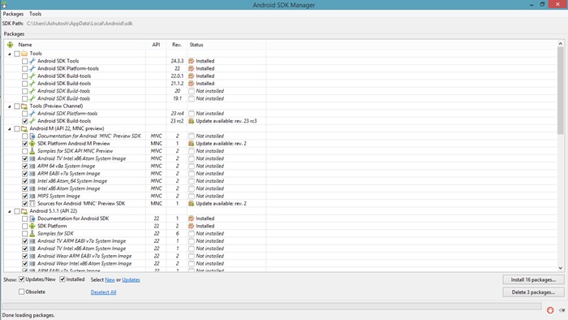
Task: Click the Android robot icon in the Name column header
Action: point(10,45)
